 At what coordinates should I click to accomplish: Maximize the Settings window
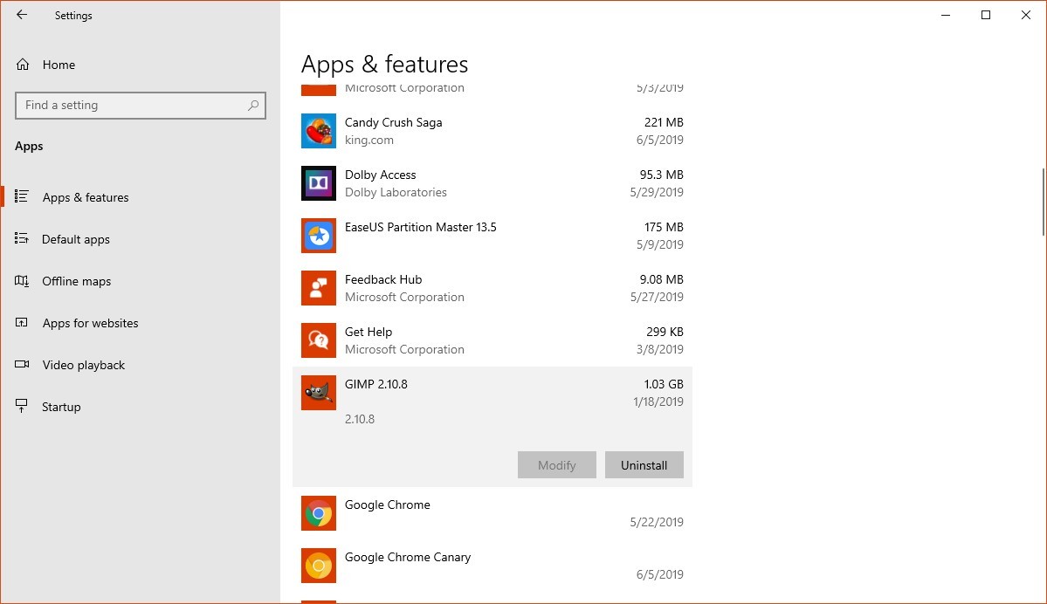point(986,15)
